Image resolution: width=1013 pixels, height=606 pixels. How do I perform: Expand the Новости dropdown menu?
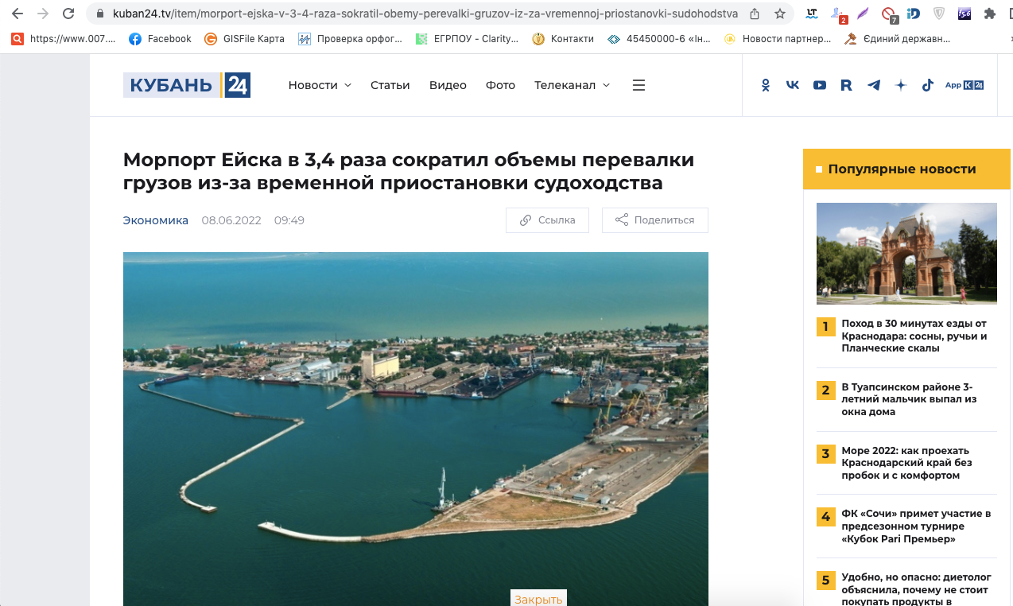pyautogui.click(x=320, y=85)
